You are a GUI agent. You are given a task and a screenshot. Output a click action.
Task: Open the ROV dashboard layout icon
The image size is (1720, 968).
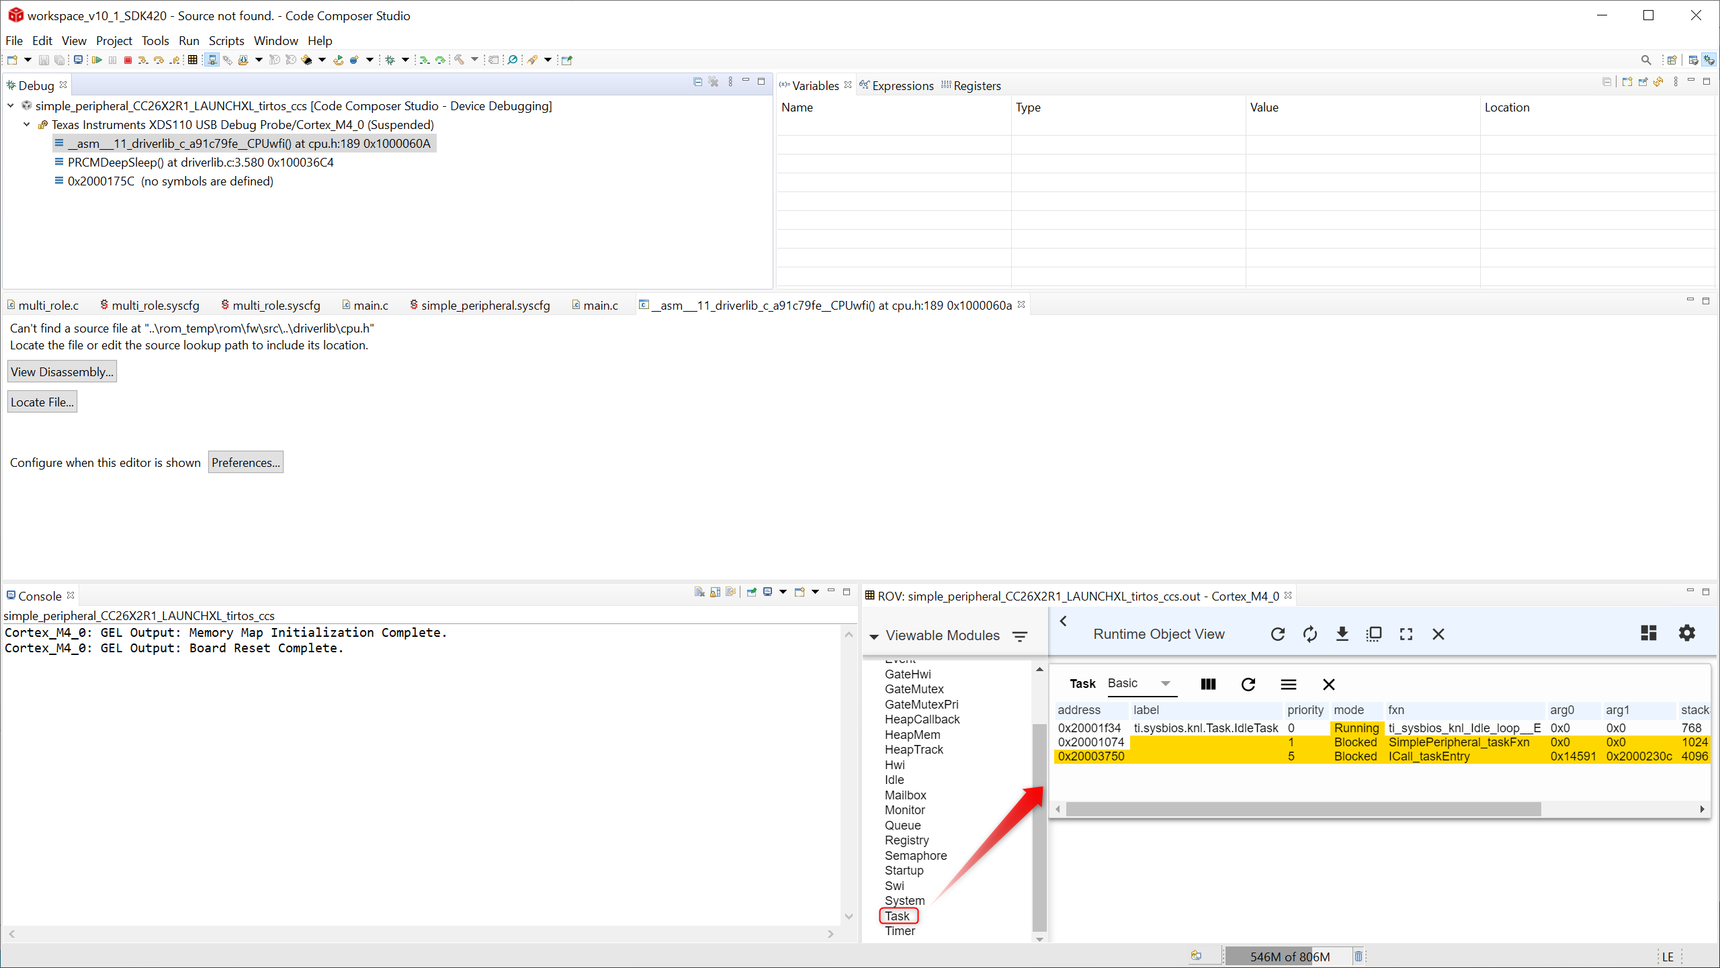[x=1648, y=633]
